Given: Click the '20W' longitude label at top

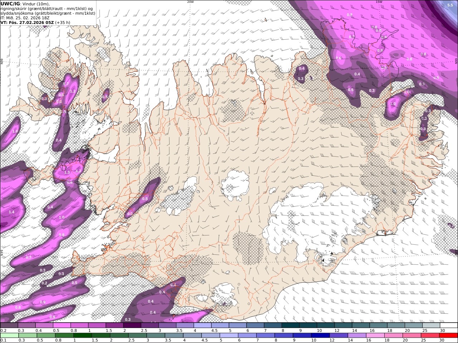Looking at the screenshot, I should click(190, 2).
